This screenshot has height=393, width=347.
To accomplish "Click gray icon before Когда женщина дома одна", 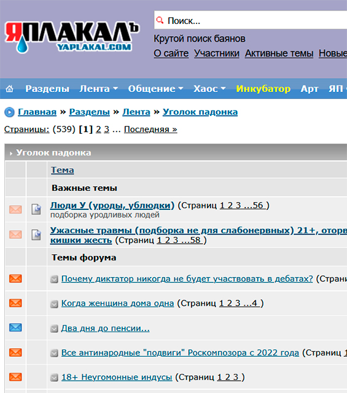I will pos(54,304).
